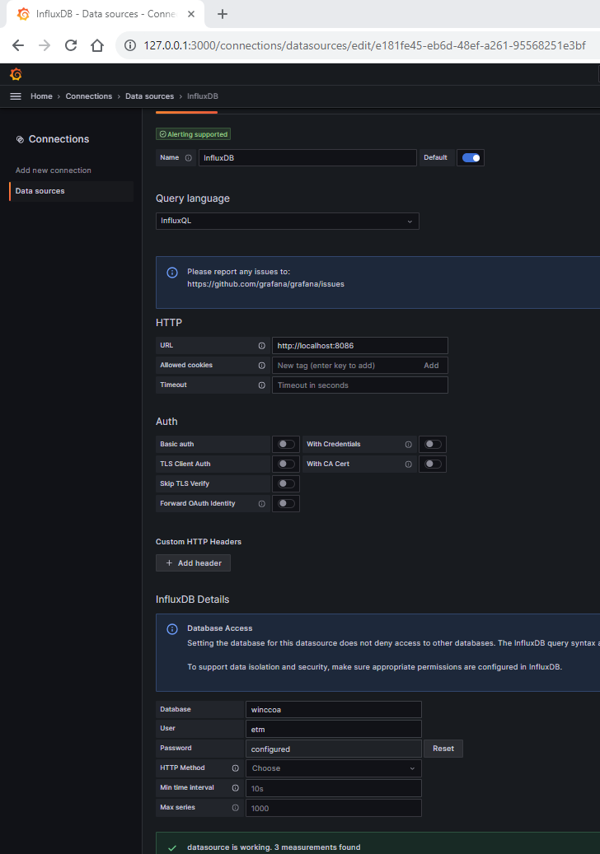
Task: Show info tooltip for Name field
Action: tap(189, 158)
